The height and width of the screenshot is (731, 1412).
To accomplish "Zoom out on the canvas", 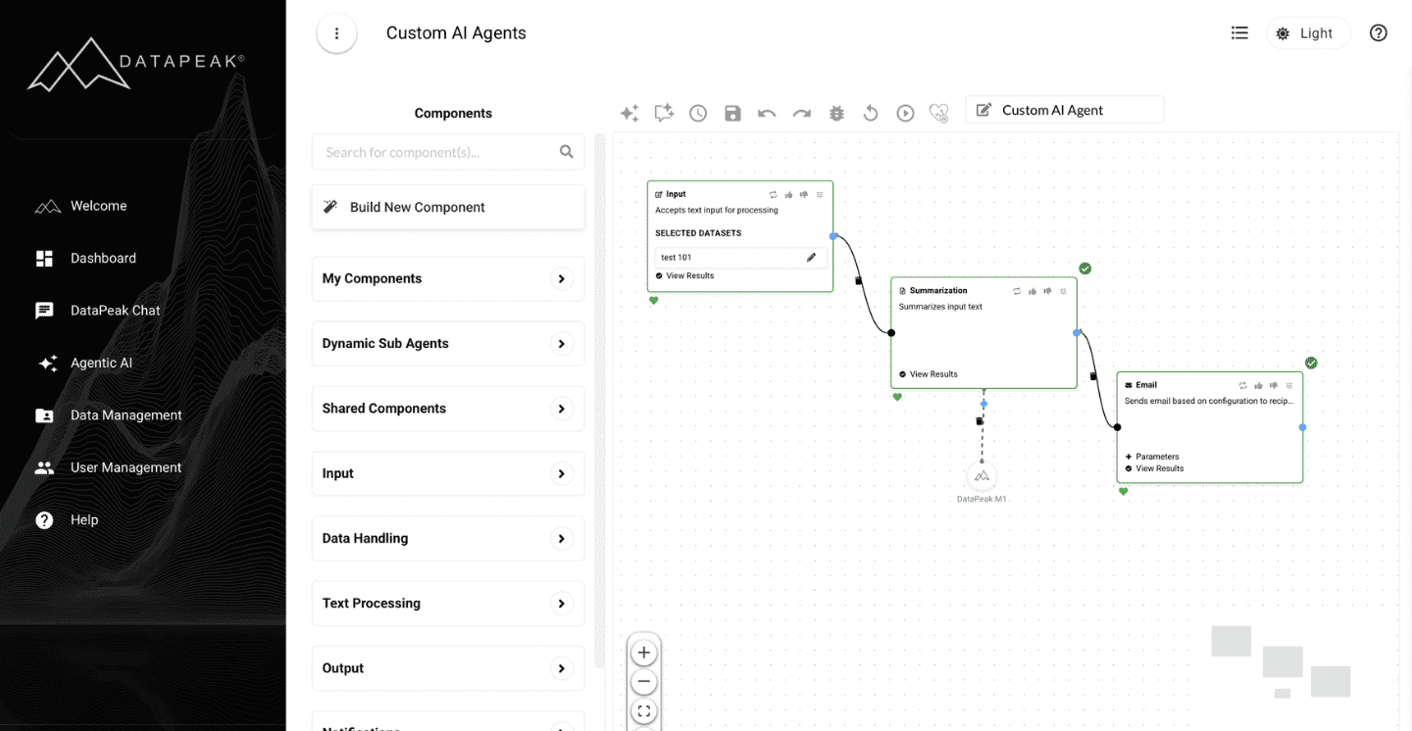I will (x=643, y=682).
